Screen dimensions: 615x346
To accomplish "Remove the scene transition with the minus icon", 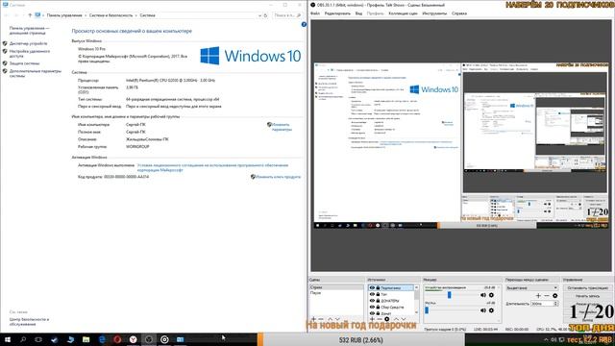I will pyautogui.click(x=547, y=295).
